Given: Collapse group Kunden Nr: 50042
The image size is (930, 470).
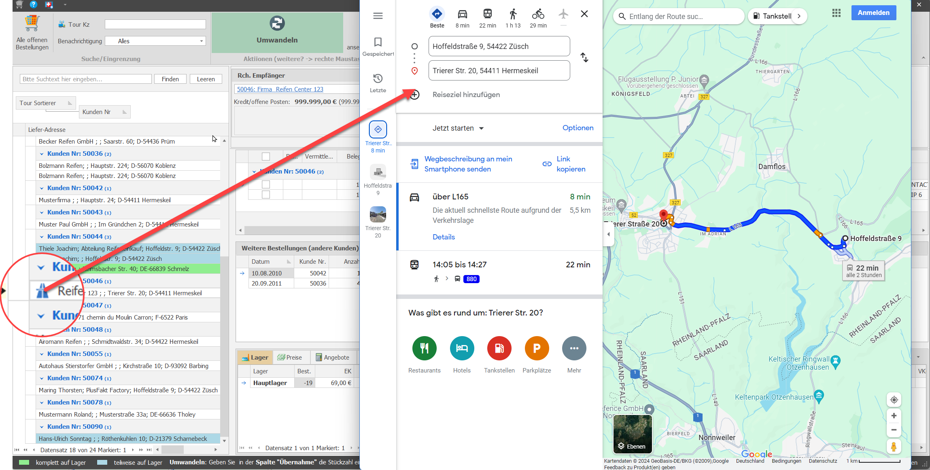Looking at the screenshot, I should coord(42,188).
